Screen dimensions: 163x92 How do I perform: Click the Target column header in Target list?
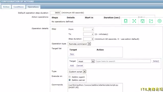pyautogui.click(x=73, y=50)
